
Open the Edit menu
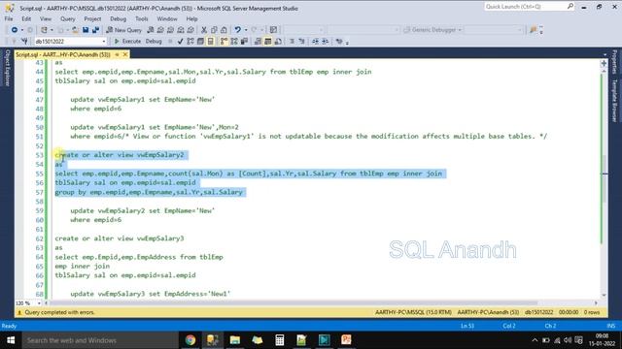click(26, 18)
